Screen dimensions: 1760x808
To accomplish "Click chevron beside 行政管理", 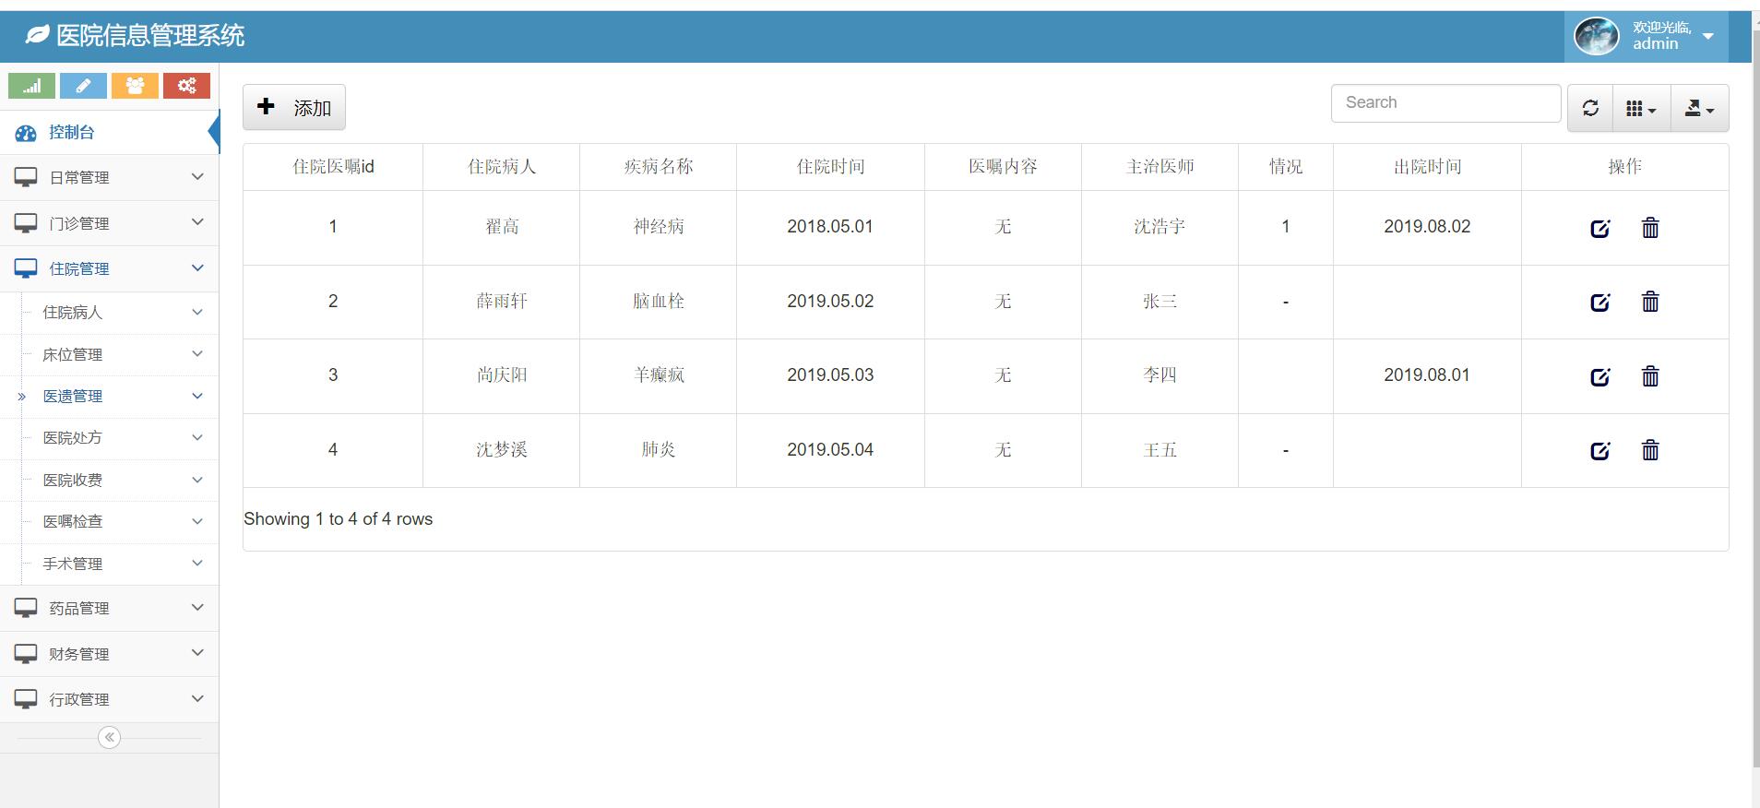I will (197, 698).
